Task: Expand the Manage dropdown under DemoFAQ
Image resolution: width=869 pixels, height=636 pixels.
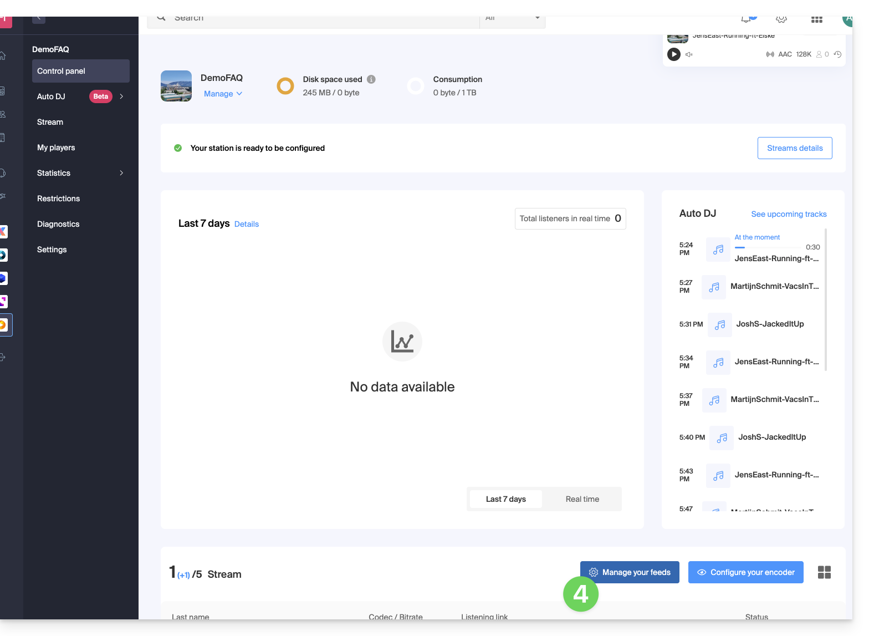Action: click(223, 94)
